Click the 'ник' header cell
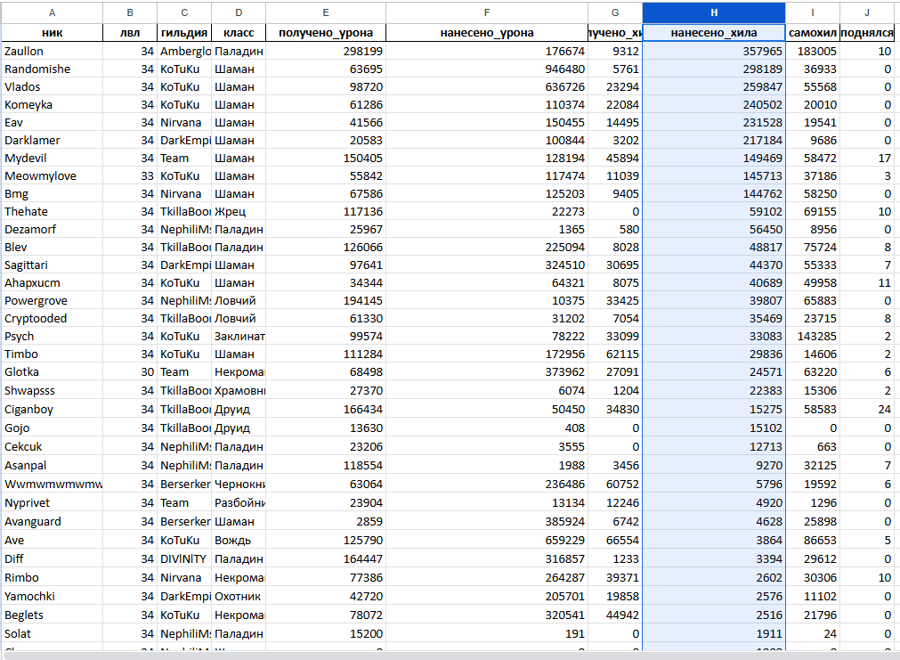The image size is (900, 660). click(52, 33)
